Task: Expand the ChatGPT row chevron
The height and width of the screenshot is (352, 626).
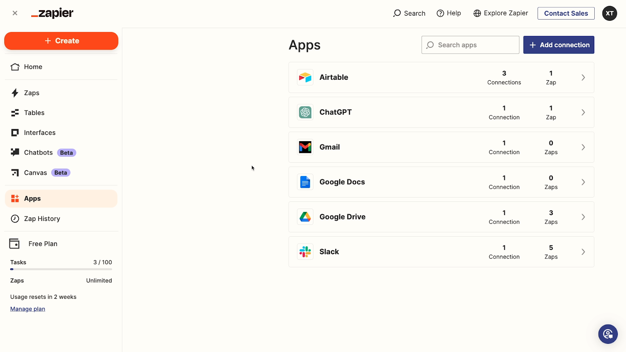Action: [583, 112]
